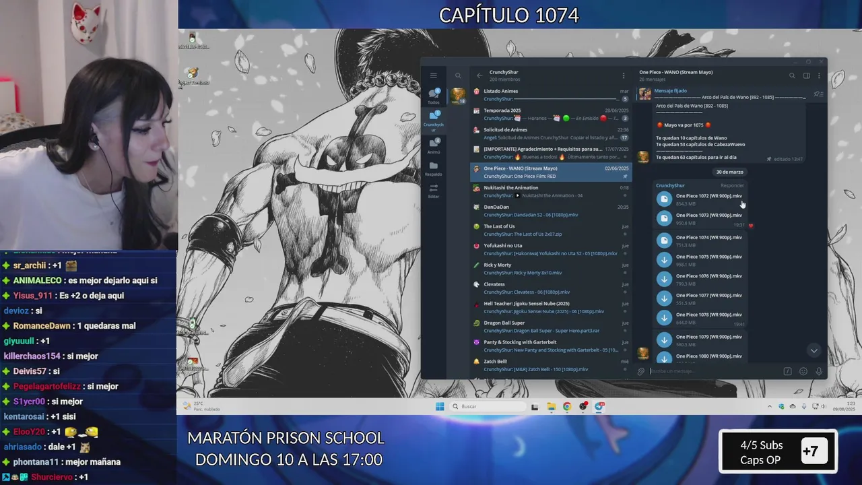Select the Todos chat folder
Image resolution: width=862 pixels, height=485 pixels.
pos(434,96)
